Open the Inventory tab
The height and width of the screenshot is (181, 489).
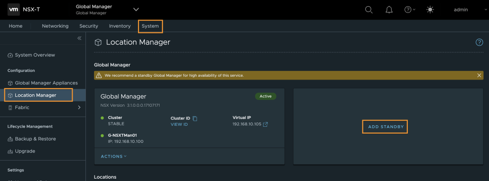click(120, 26)
